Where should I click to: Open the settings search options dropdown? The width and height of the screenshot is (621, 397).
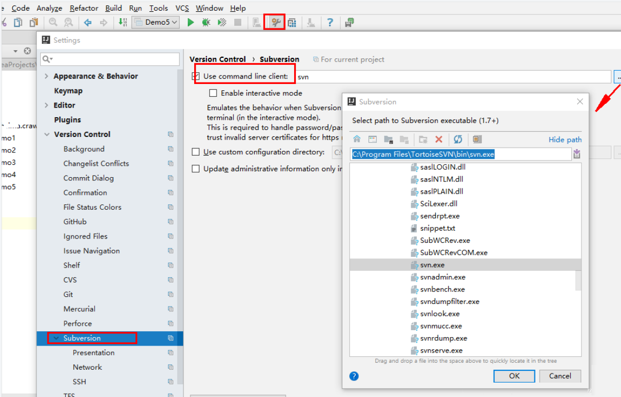coord(48,59)
